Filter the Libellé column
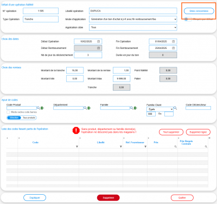The width and height of the screenshot is (217, 204). tap(121, 146)
